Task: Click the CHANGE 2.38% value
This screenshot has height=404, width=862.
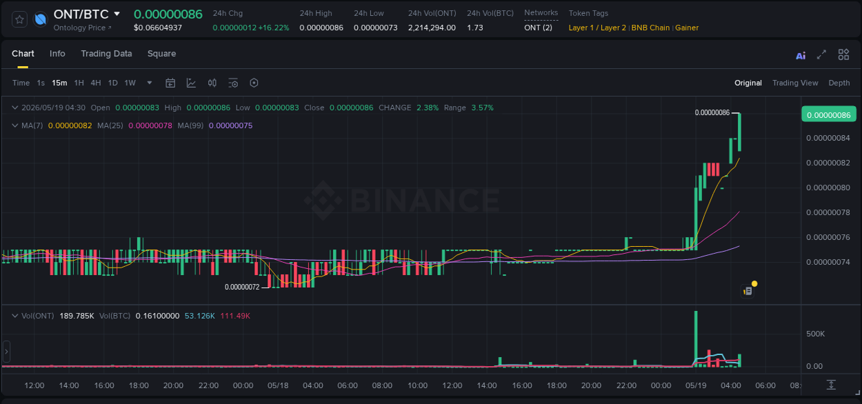Action: click(428, 108)
